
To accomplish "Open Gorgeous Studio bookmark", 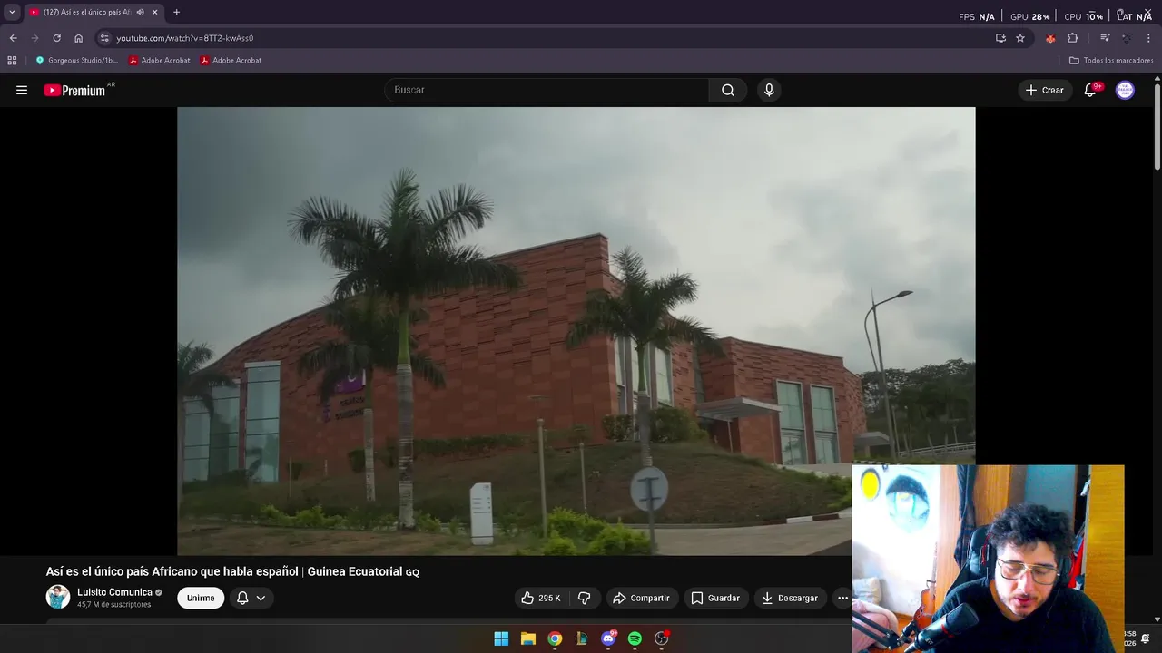I will 76,61.
